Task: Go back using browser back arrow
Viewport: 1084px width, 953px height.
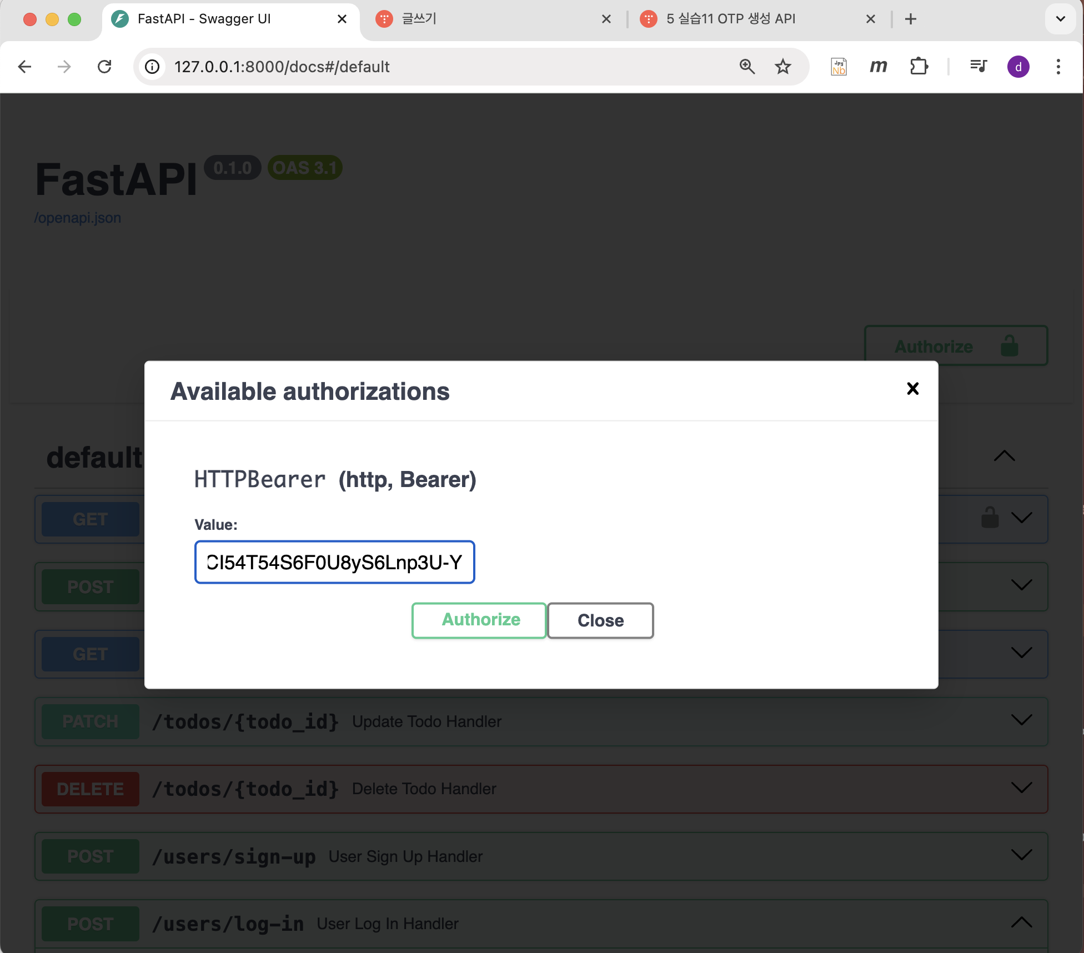Action: coord(25,67)
